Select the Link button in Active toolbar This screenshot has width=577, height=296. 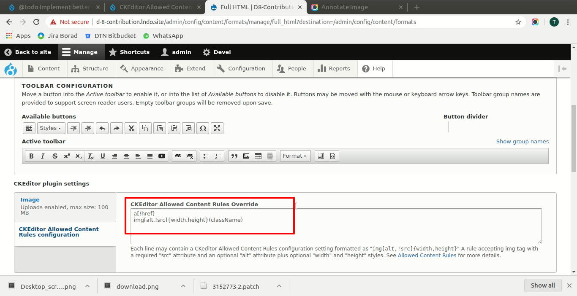click(x=178, y=156)
